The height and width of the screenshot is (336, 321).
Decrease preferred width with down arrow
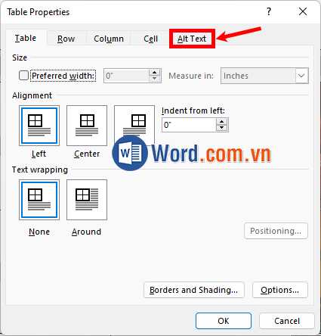tap(154, 79)
